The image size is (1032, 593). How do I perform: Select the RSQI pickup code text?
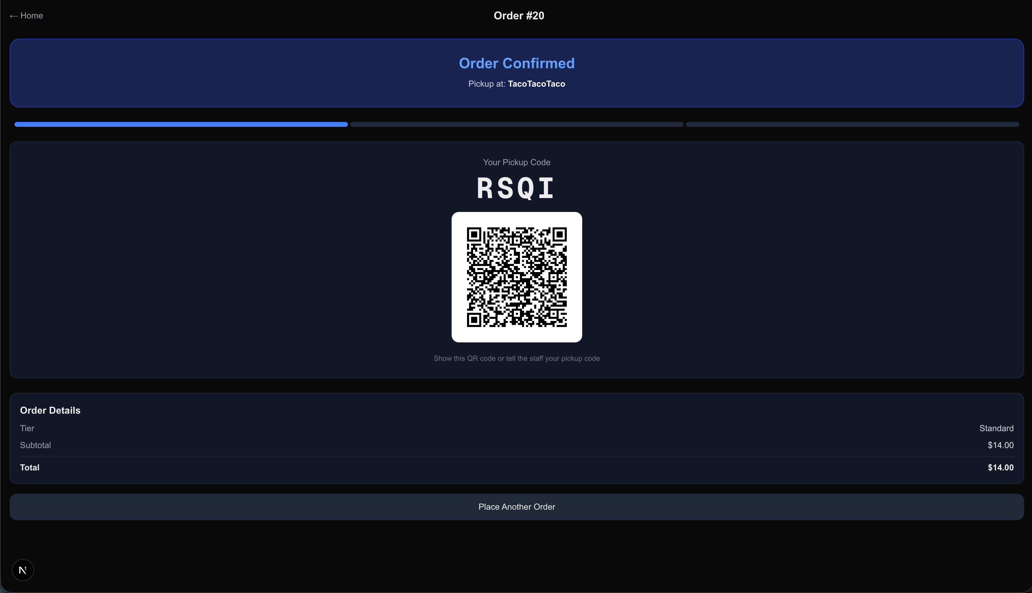point(516,188)
